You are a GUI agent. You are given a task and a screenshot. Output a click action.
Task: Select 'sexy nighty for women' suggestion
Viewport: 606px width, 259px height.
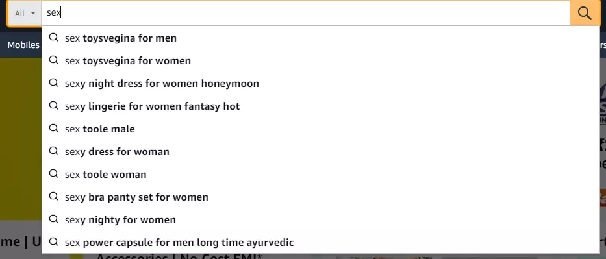click(321, 219)
